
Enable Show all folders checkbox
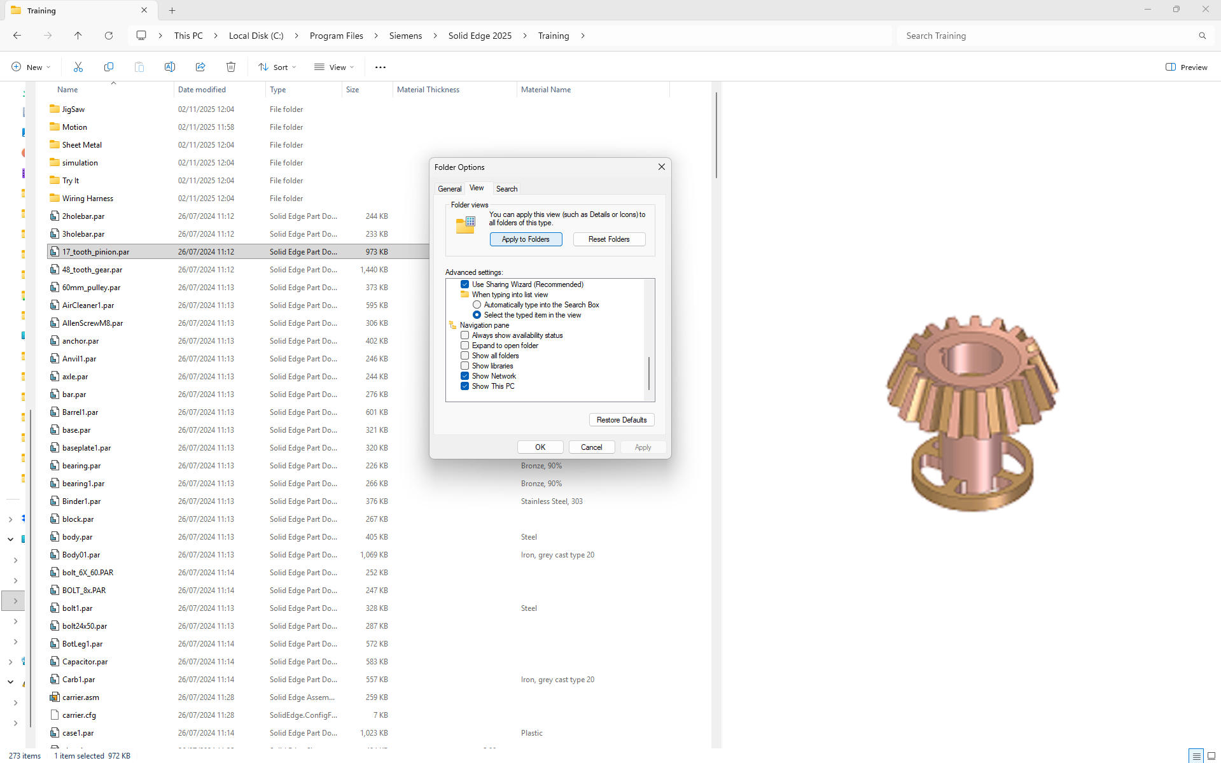465,356
